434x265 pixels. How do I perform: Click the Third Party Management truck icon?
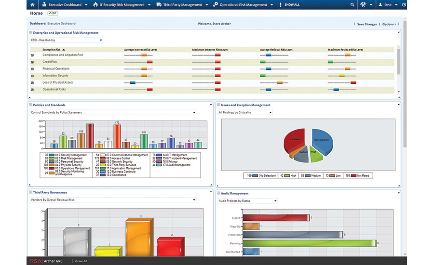point(159,4)
